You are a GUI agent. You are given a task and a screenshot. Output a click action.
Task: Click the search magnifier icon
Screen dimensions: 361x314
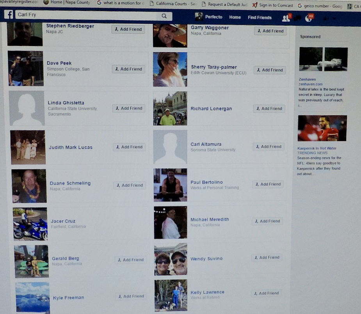click(164, 16)
